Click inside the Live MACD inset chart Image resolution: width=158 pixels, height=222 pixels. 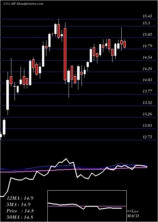point(87,206)
